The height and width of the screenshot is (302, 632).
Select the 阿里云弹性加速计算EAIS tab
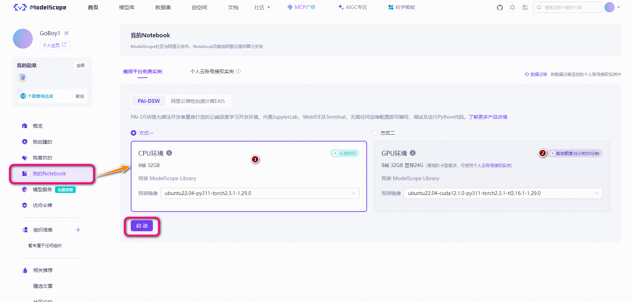[x=198, y=101]
